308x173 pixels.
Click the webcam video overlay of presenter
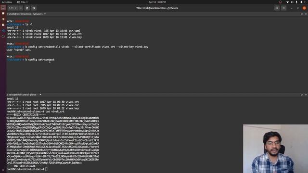pos(275,148)
